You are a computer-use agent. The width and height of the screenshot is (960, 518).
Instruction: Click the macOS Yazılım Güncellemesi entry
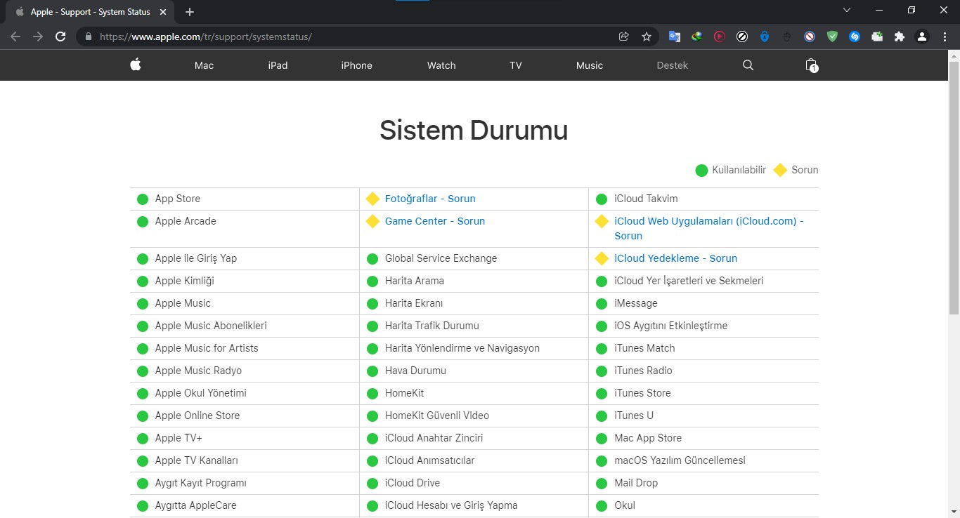tap(680, 460)
